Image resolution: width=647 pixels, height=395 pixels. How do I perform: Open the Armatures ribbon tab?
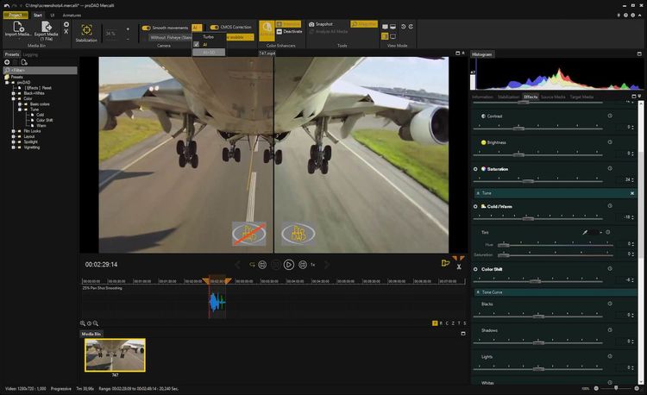(72, 16)
